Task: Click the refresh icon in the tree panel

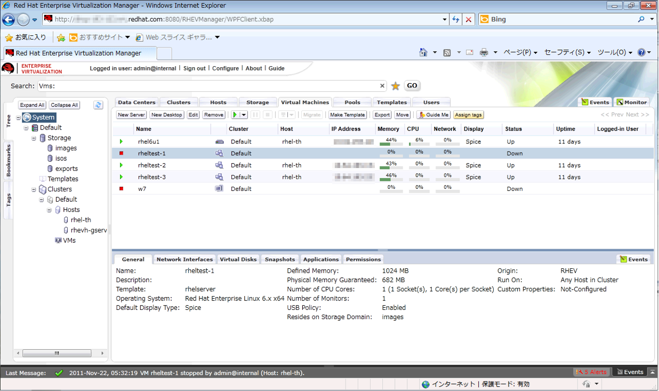Action: 98,105
